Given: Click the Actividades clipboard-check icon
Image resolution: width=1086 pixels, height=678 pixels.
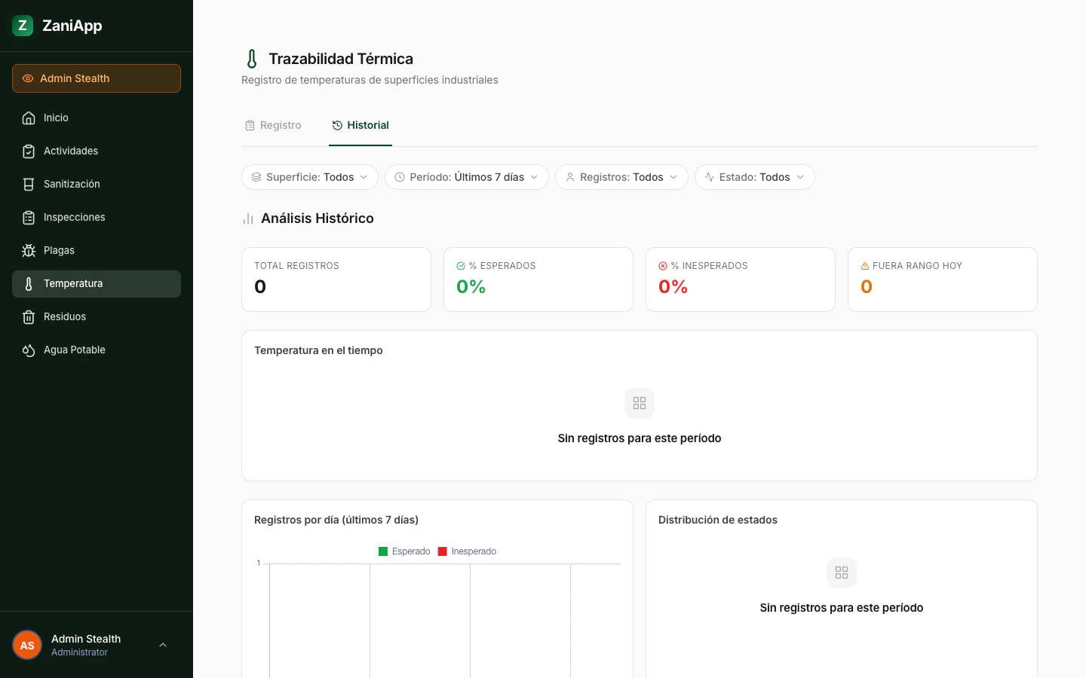Looking at the screenshot, I should point(29,151).
